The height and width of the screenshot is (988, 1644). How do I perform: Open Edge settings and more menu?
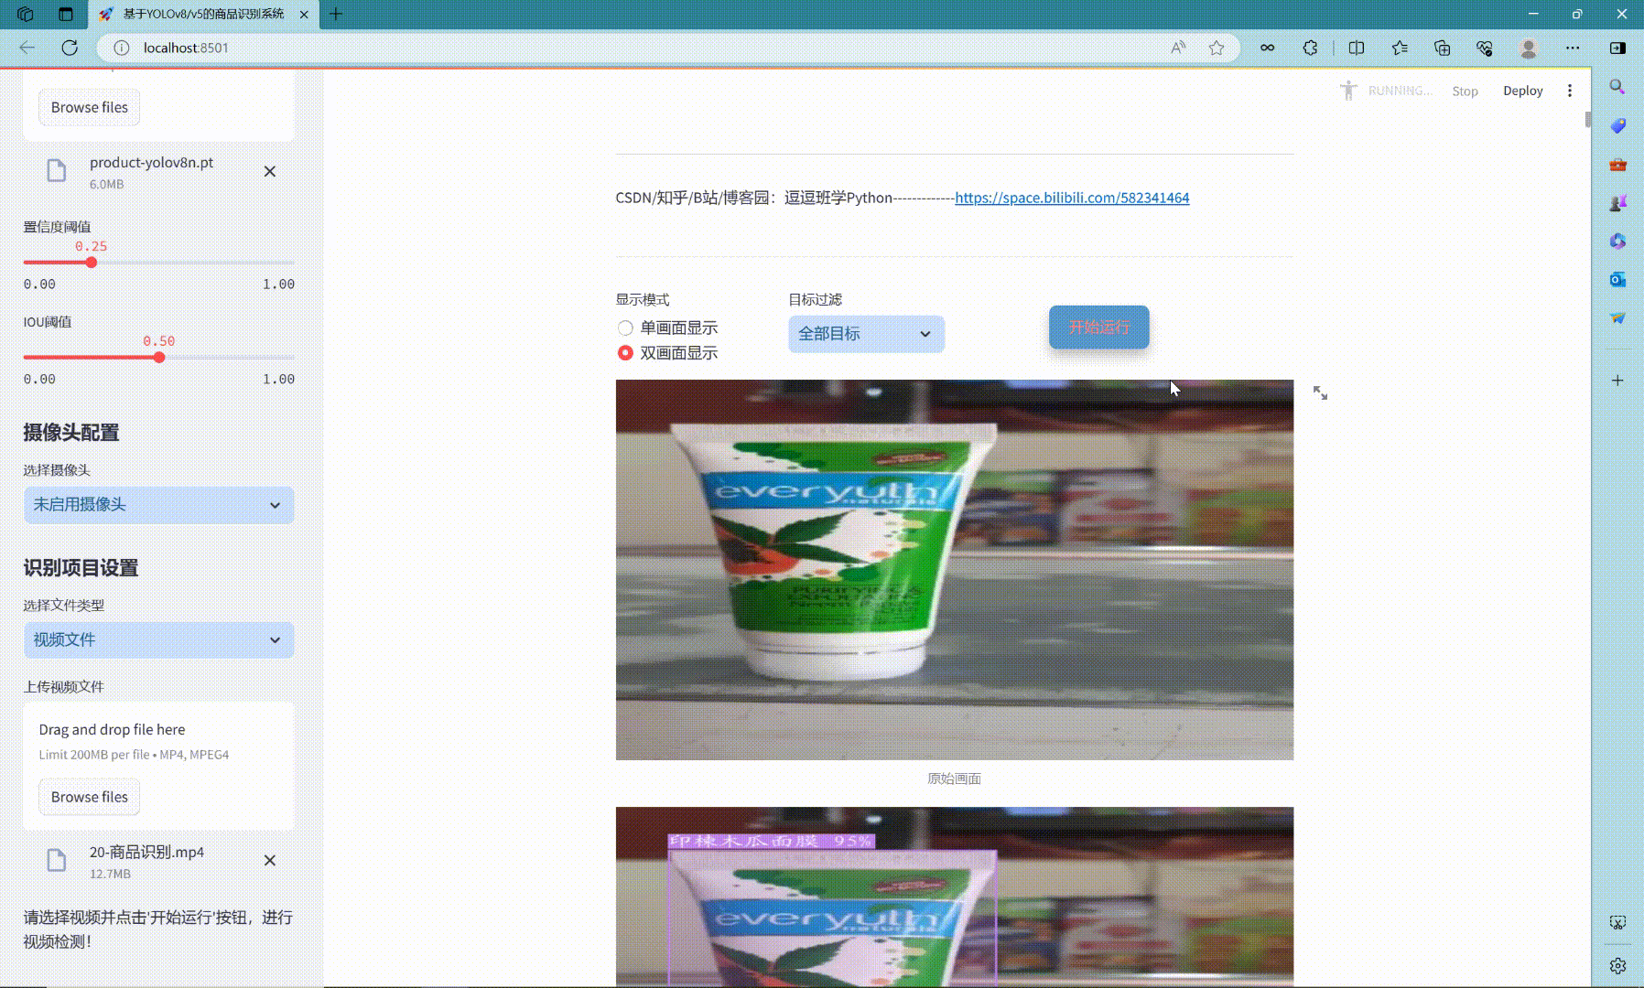point(1573,48)
